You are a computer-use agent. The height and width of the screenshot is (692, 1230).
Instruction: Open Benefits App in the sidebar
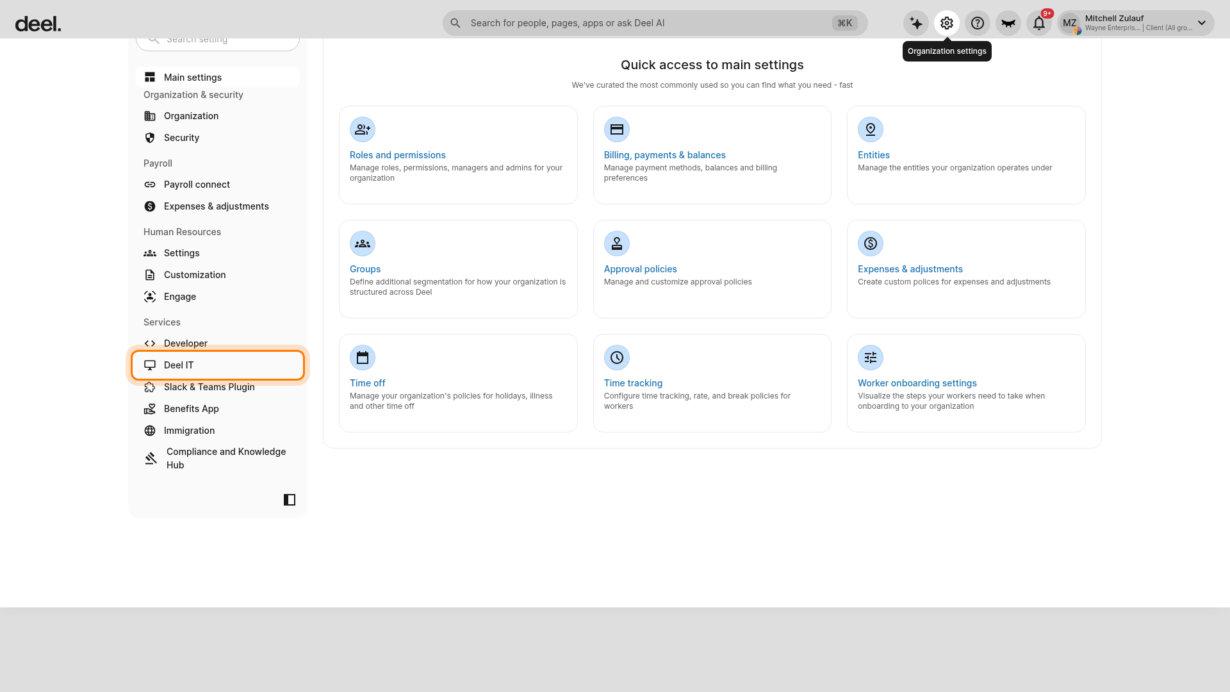218,409
